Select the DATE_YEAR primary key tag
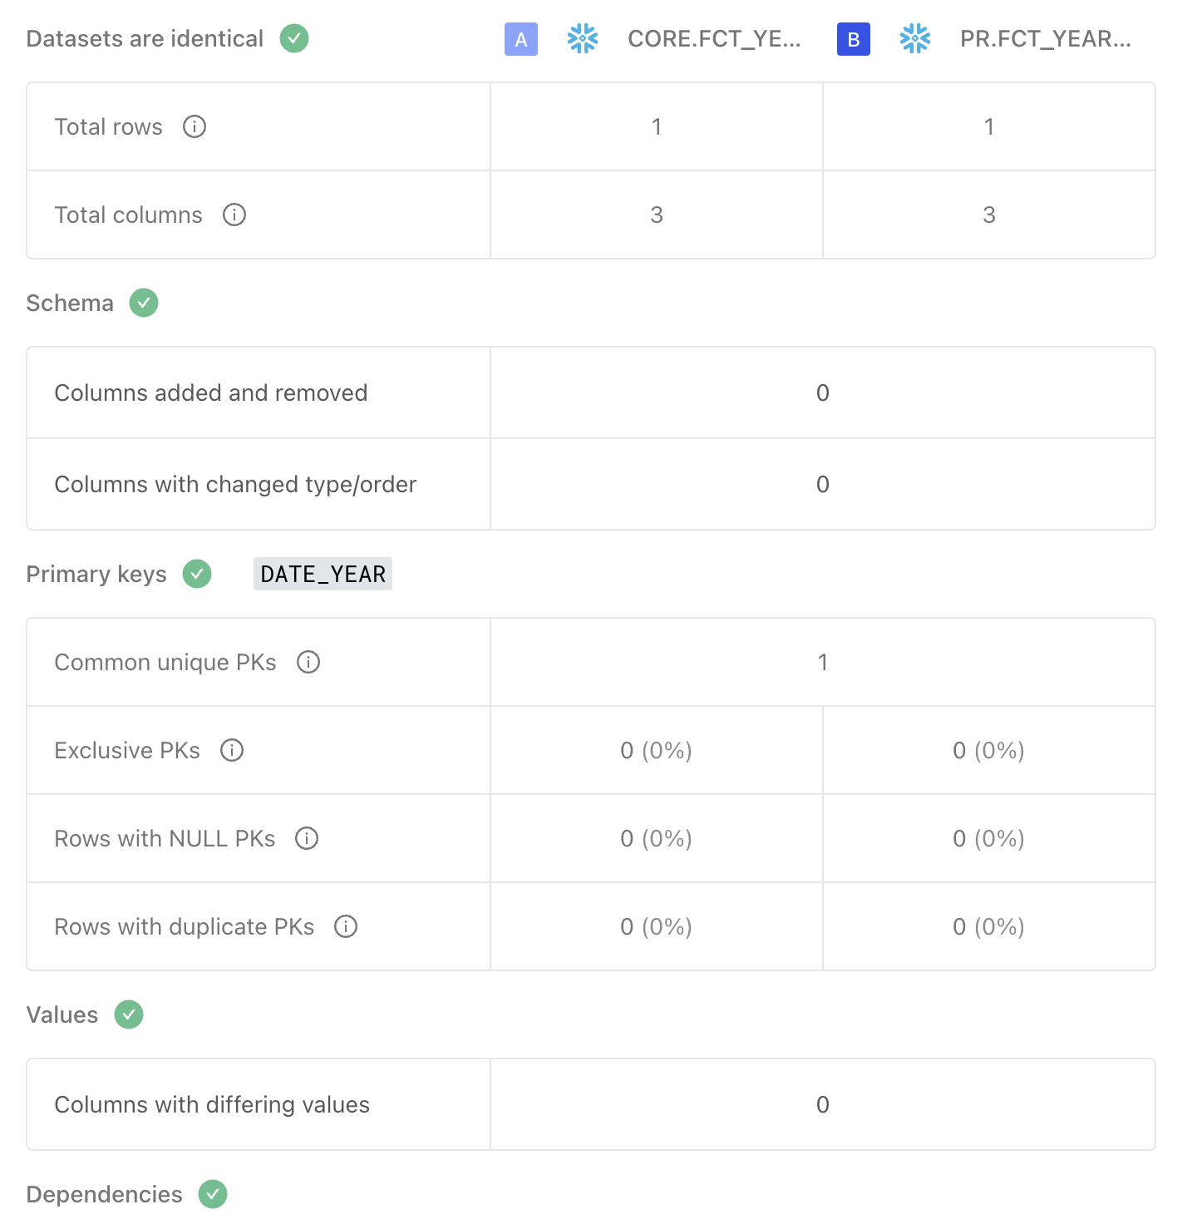Viewport: 1192px width, 1214px height. pyautogui.click(x=323, y=574)
